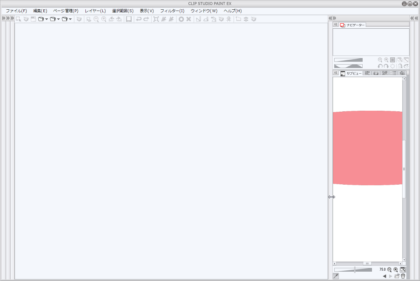The width and height of the screenshot is (420, 281).
Task: Click the Navigator rotation slider
Action: point(348,66)
